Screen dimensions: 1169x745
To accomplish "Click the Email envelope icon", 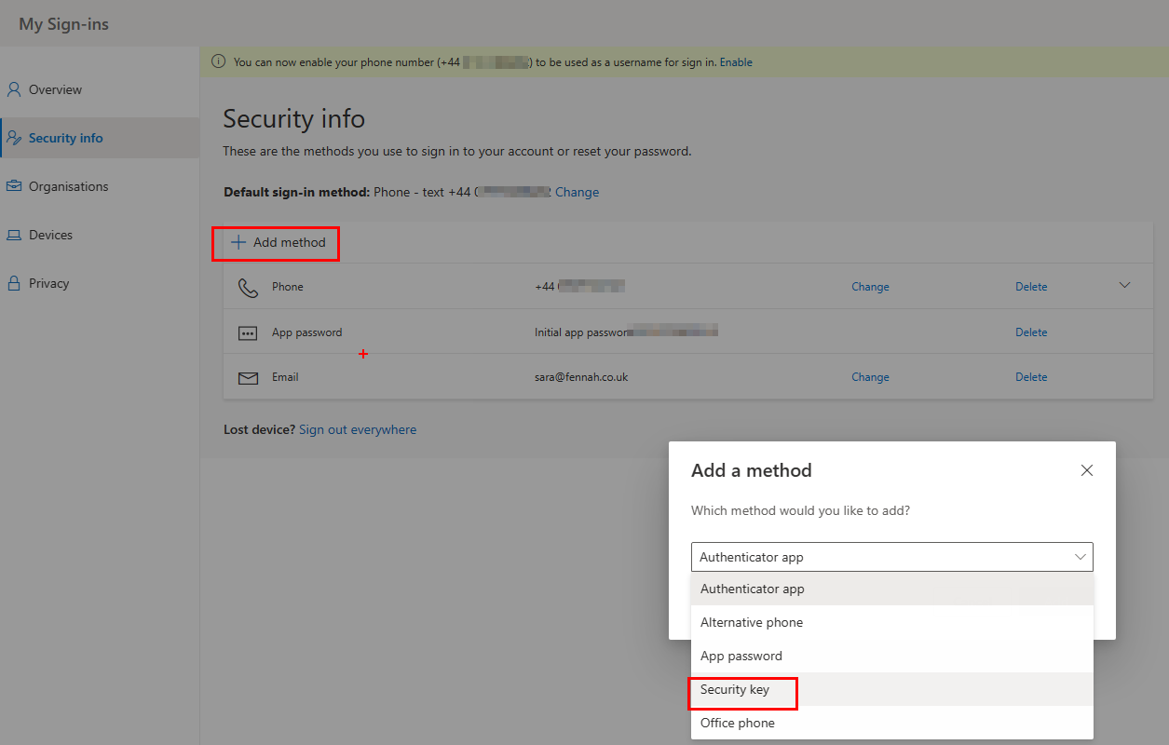I will point(248,377).
